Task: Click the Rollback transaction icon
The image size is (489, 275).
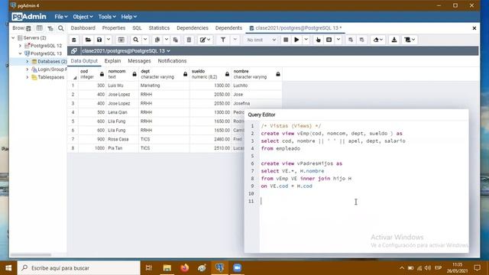Action: 361,40
